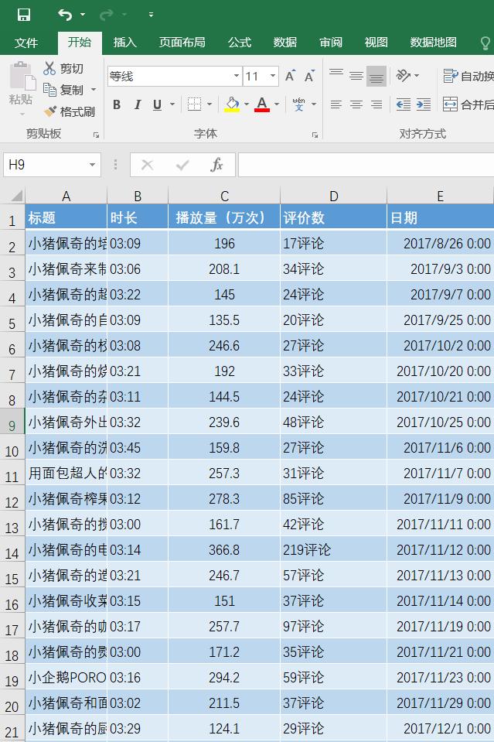The height and width of the screenshot is (742, 494).
Task: Click the 格式刷 format painter button
Action: point(69,111)
